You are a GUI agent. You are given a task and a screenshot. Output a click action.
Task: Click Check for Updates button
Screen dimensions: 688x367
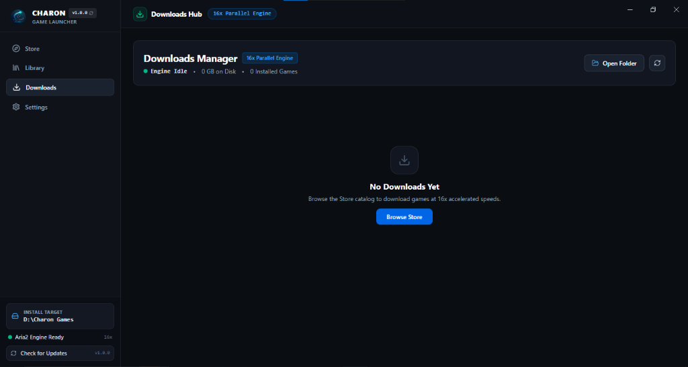tap(60, 354)
